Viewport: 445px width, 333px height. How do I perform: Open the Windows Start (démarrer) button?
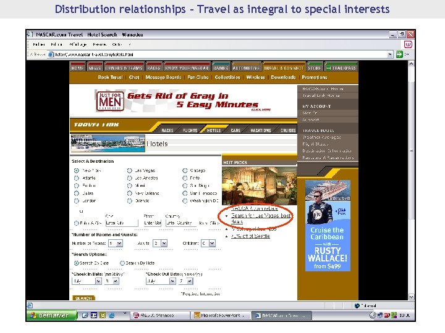tap(52, 315)
